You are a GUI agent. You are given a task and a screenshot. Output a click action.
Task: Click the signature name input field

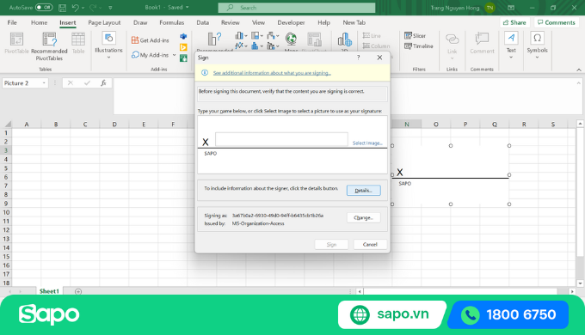tap(281, 139)
